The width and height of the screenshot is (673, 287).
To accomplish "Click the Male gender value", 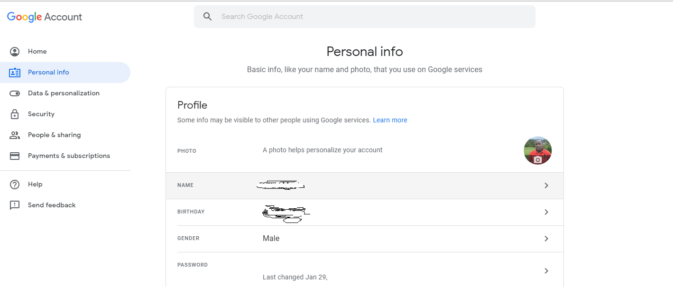I will [x=271, y=239].
